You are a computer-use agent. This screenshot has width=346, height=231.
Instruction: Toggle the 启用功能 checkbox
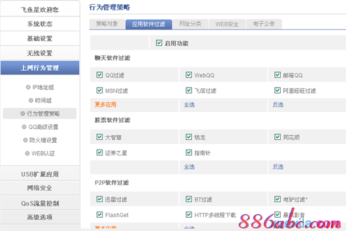pos(159,43)
